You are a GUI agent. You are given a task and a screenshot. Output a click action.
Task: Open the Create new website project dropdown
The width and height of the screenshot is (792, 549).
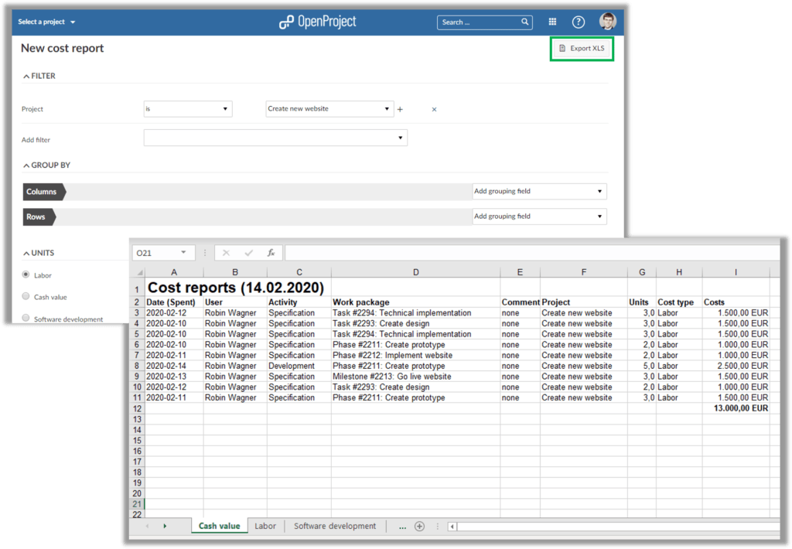329,109
